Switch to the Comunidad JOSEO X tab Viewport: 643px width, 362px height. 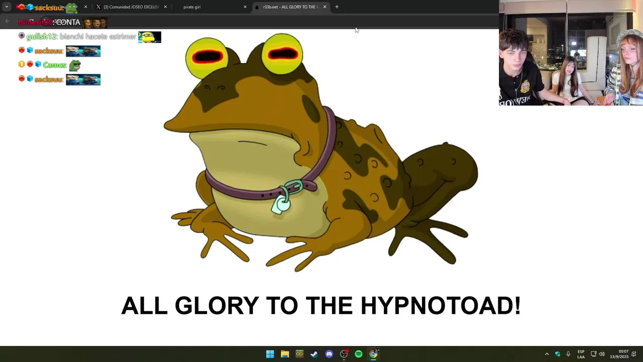click(x=132, y=7)
